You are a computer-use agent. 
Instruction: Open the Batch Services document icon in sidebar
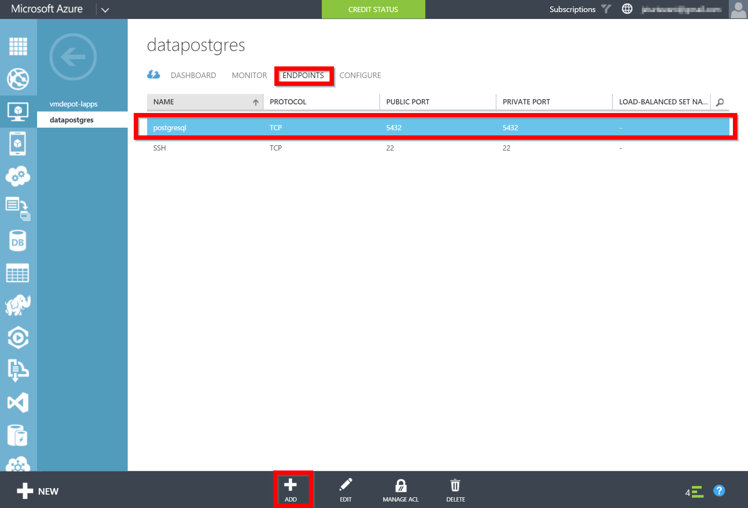coord(18,209)
